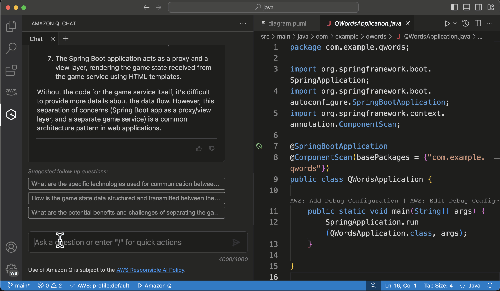Open notifications via the bell icon
This screenshot has height=291, width=500.
click(x=491, y=285)
